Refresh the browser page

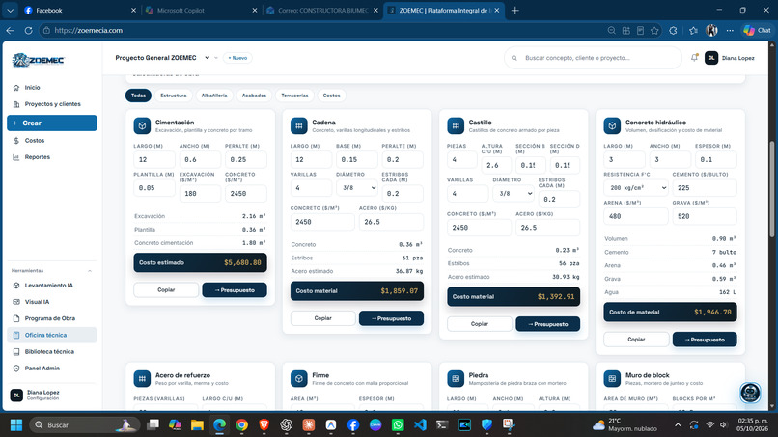(x=28, y=31)
